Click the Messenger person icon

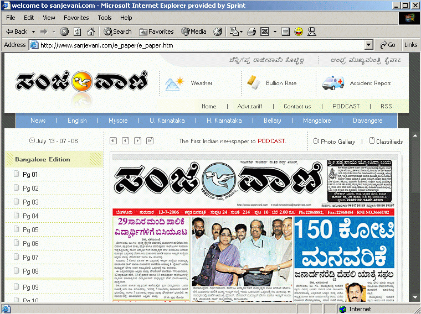312,32
